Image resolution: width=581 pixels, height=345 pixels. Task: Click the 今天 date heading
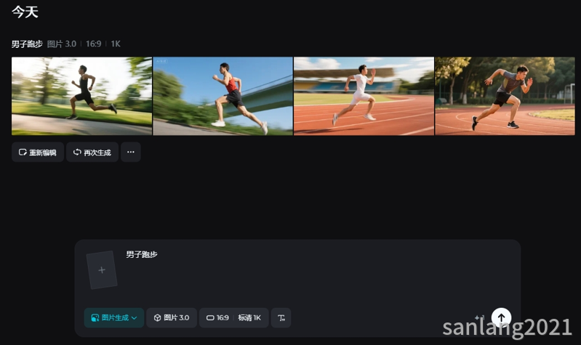point(25,12)
